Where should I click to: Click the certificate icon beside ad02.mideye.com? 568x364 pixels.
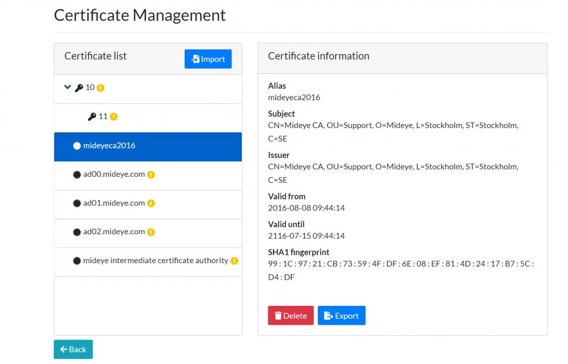pos(77,232)
